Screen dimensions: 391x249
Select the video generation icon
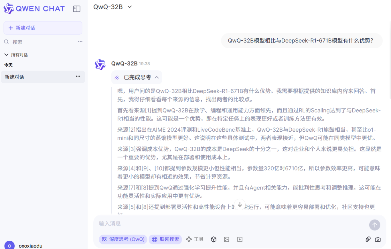point(240,239)
